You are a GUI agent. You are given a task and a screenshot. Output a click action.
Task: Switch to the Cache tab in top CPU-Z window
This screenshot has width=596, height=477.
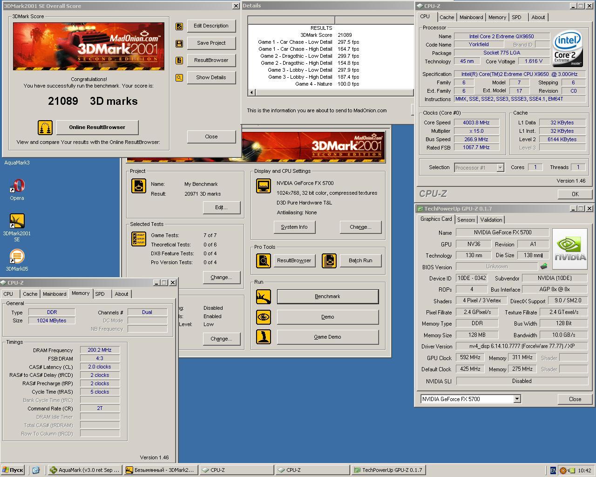click(x=447, y=17)
